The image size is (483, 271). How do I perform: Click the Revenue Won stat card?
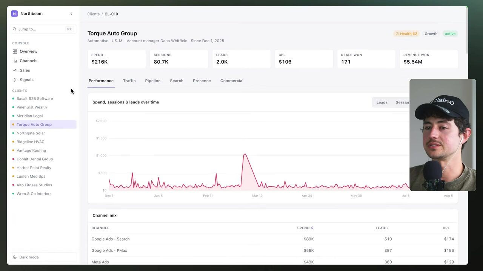(429, 59)
